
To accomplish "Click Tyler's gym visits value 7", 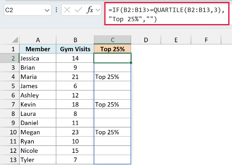I will tap(75, 160).
